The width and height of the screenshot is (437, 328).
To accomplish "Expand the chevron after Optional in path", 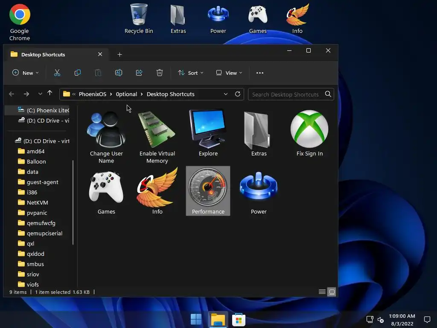I will [142, 94].
